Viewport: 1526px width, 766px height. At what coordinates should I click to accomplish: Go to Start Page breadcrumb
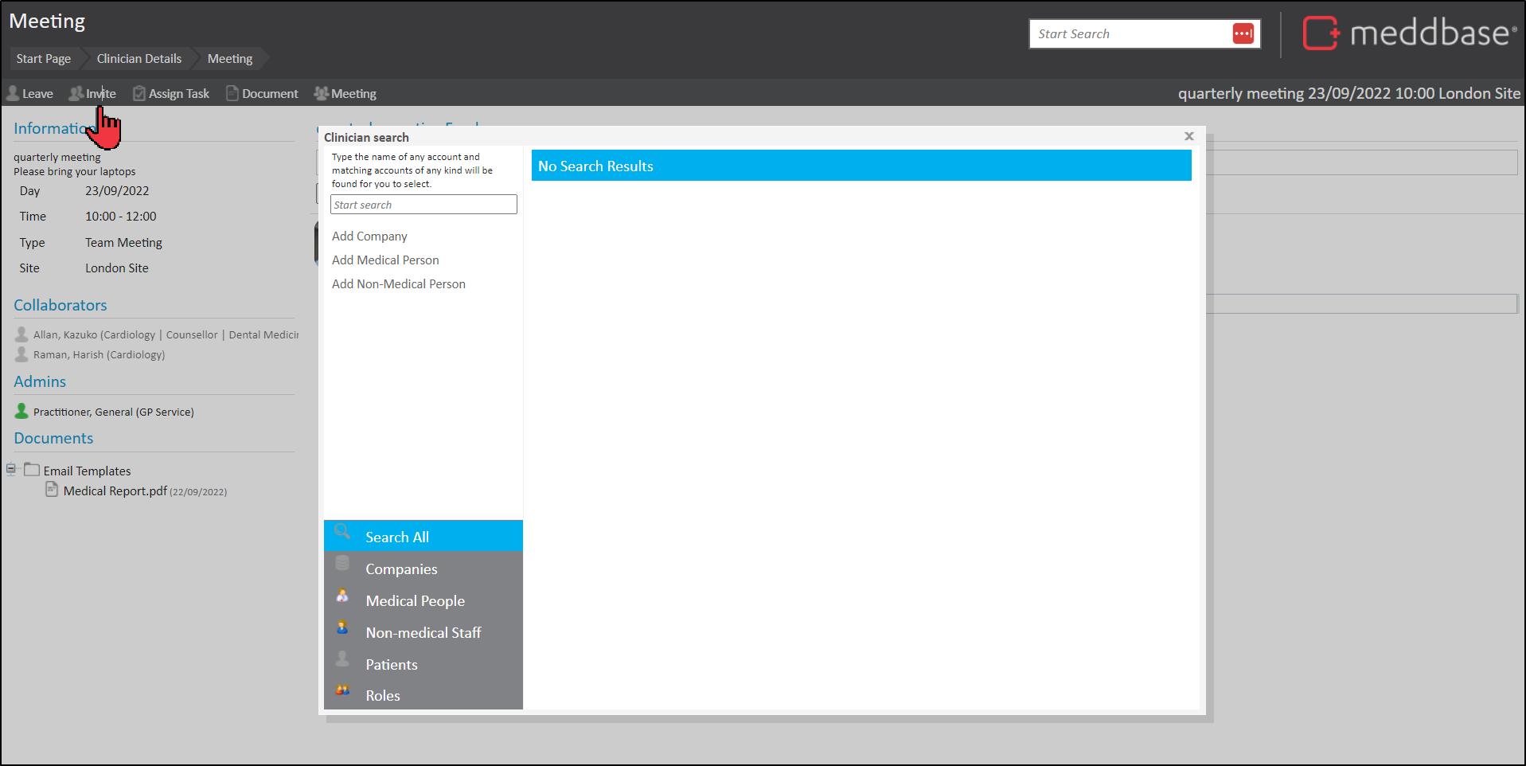pos(44,59)
